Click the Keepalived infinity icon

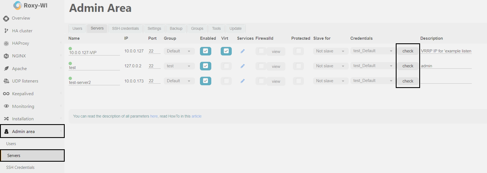tap(6, 94)
